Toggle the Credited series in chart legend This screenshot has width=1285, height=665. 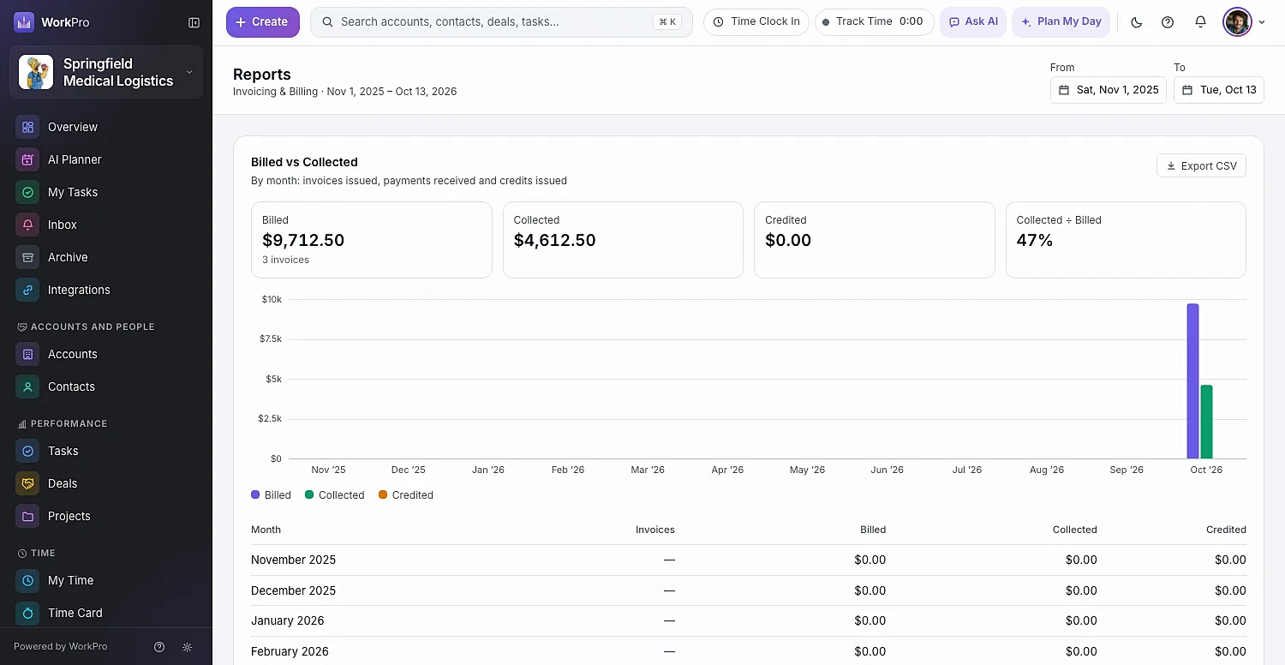tap(406, 495)
